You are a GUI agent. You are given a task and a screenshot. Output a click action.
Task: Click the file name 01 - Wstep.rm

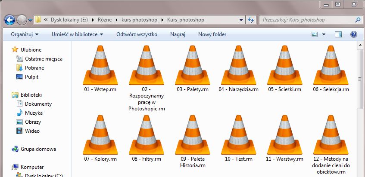[100, 89]
